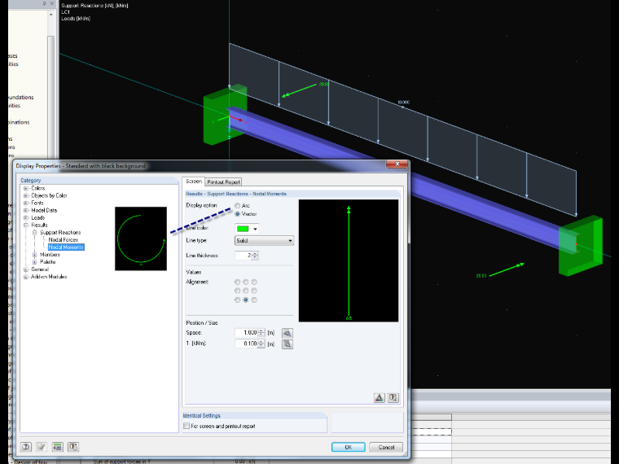Click the pick-in-graphic icon next to Space field

pos(287,333)
